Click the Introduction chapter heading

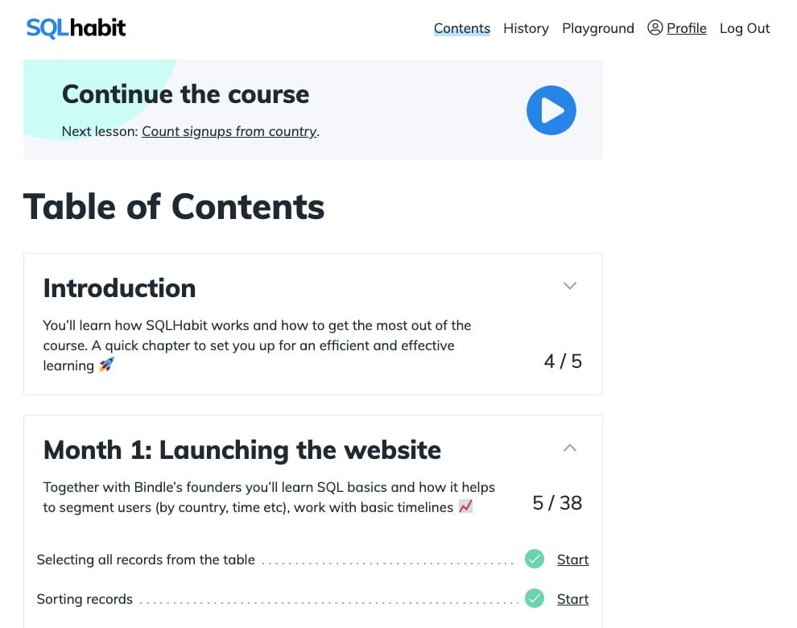click(x=119, y=287)
